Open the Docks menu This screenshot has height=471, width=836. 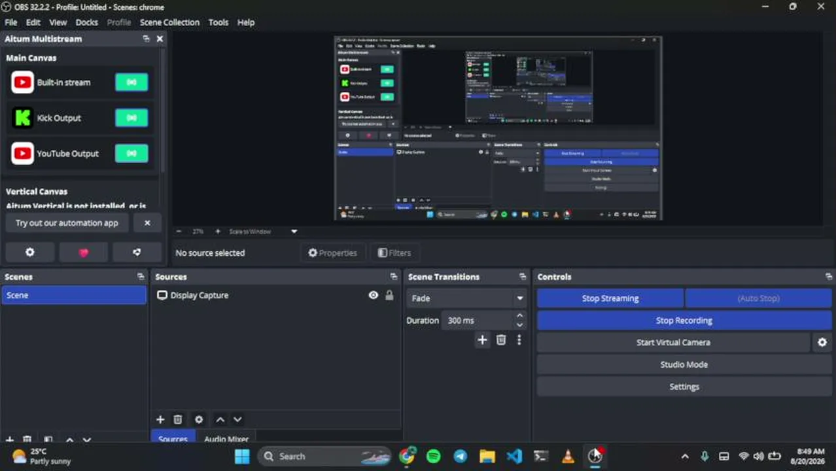coord(87,22)
